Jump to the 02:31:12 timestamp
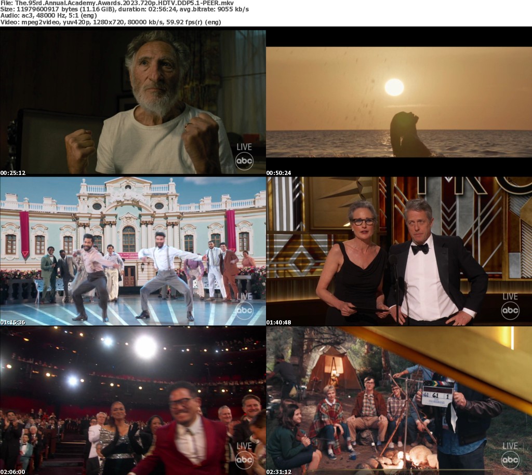The height and width of the screenshot is (475, 532). coord(279,471)
